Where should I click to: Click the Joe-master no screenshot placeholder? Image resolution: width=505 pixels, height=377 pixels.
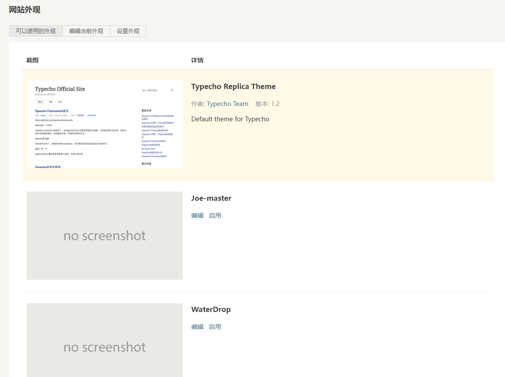pos(105,236)
